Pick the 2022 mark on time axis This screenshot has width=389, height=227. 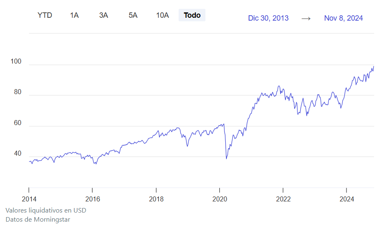pyautogui.click(x=283, y=199)
